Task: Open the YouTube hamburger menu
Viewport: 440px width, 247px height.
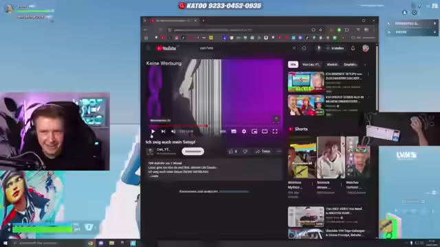Action: coord(148,48)
